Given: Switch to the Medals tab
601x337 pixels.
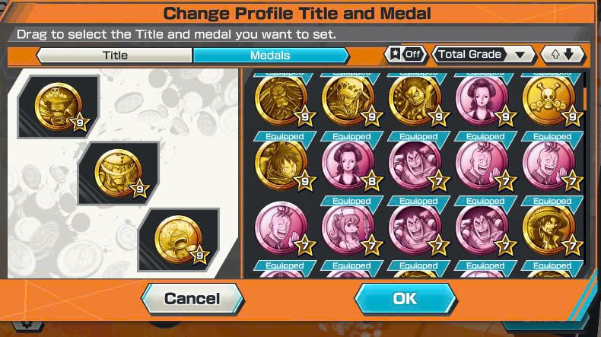Looking at the screenshot, I should [271, 56].
